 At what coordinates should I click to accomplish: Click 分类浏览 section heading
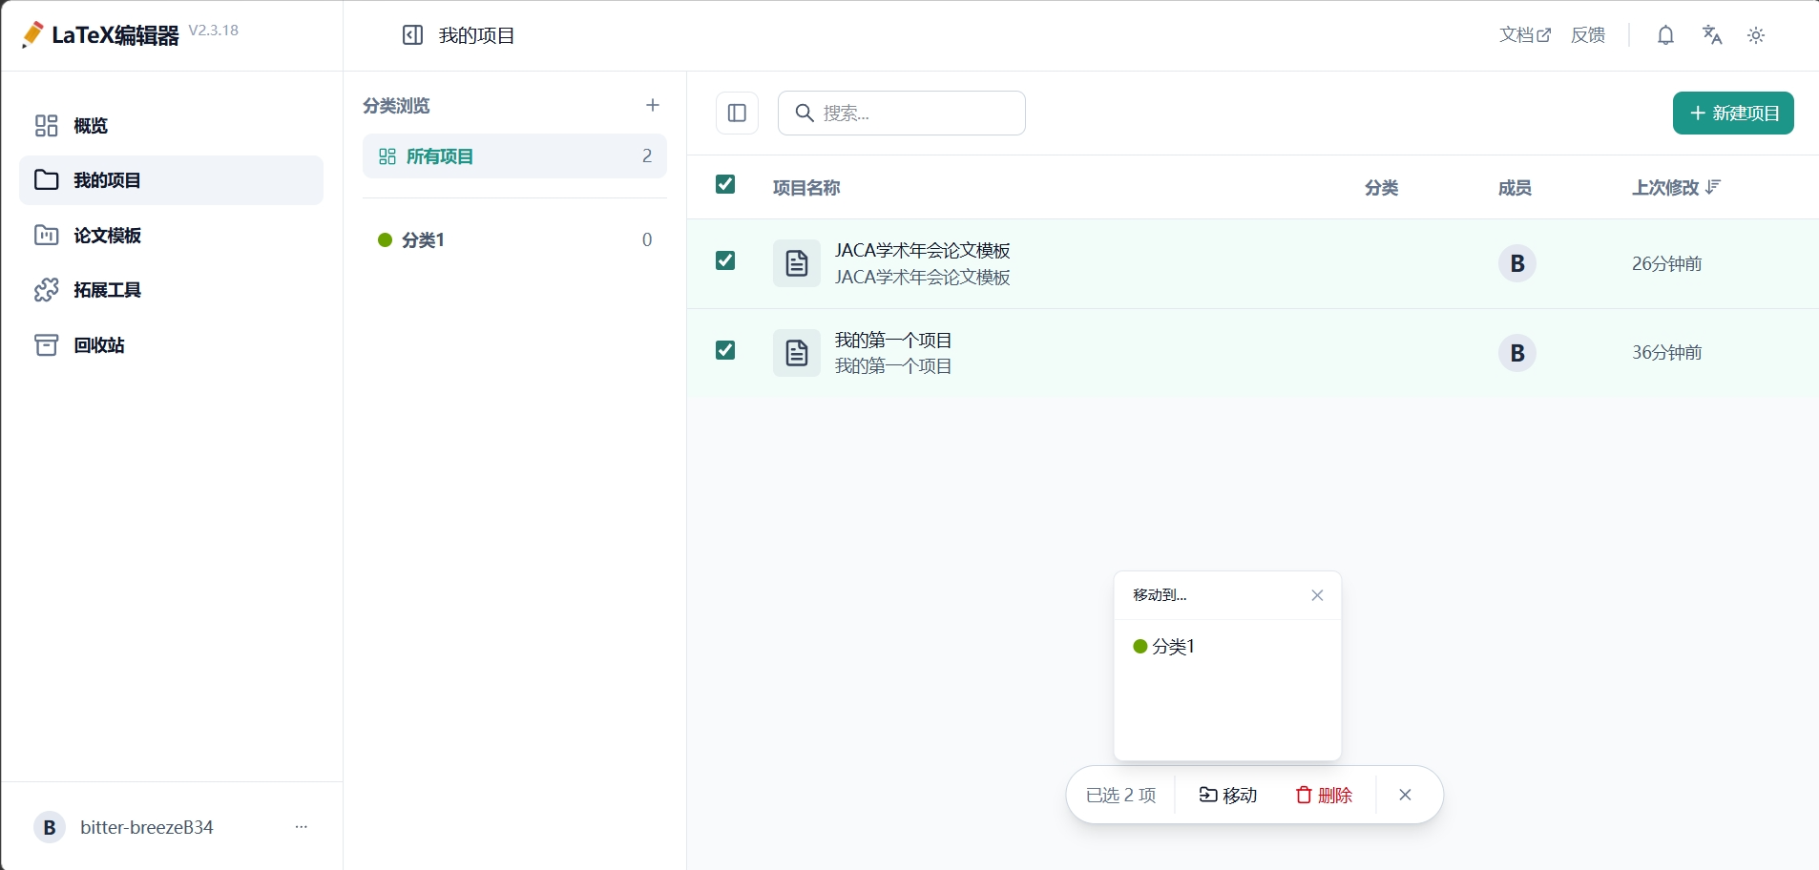(396, 105)
